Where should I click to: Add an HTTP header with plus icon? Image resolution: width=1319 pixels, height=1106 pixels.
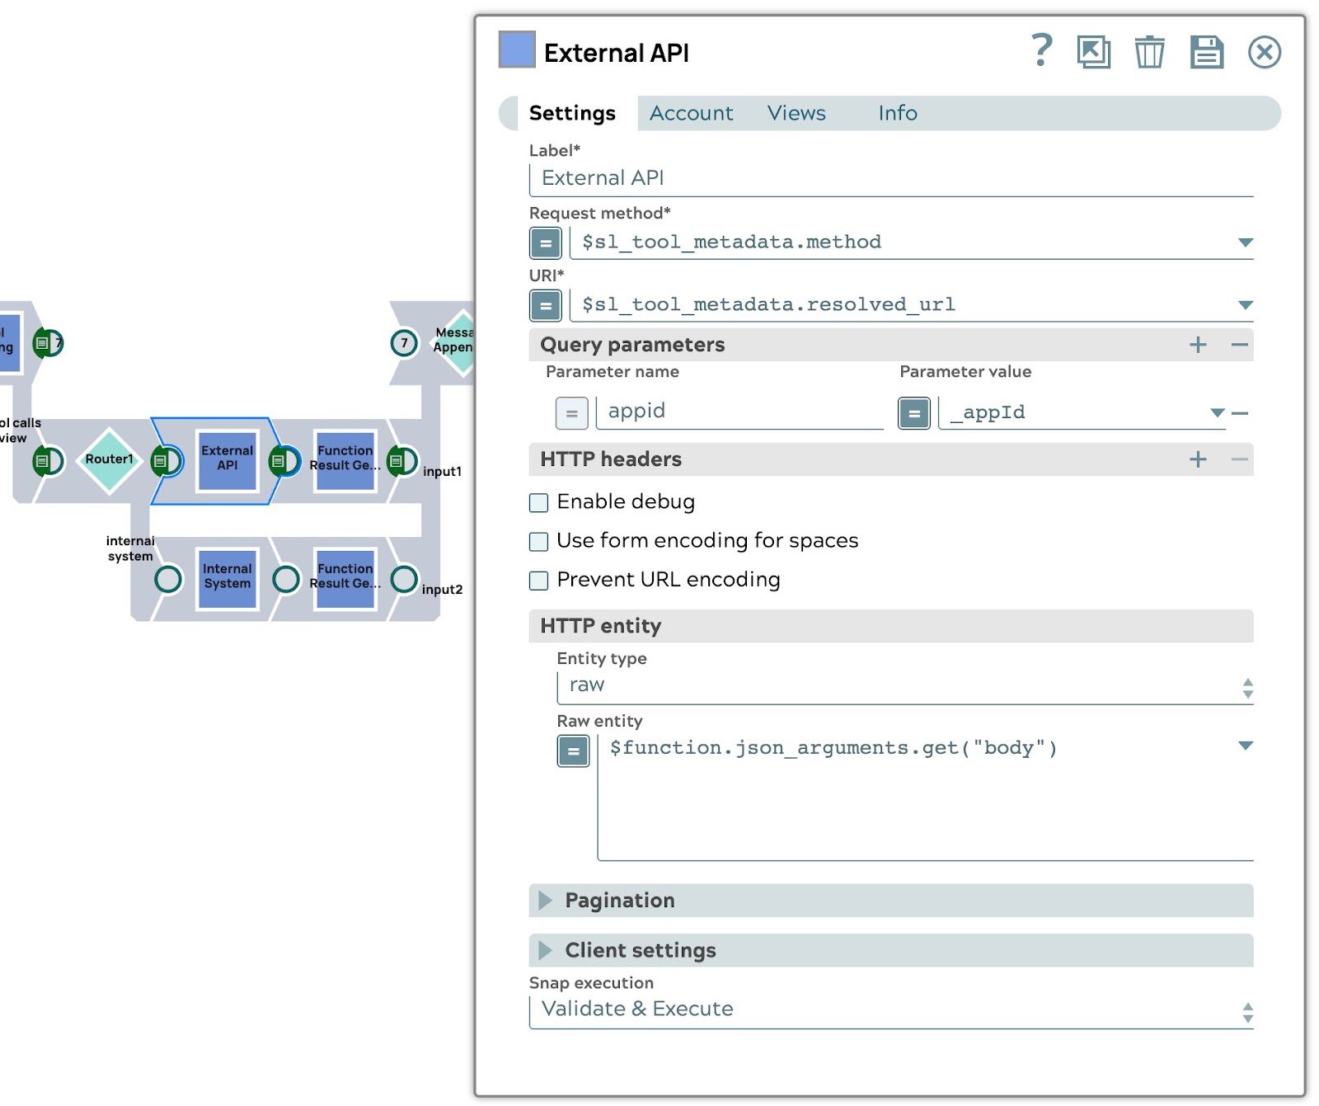point(1198,459)
